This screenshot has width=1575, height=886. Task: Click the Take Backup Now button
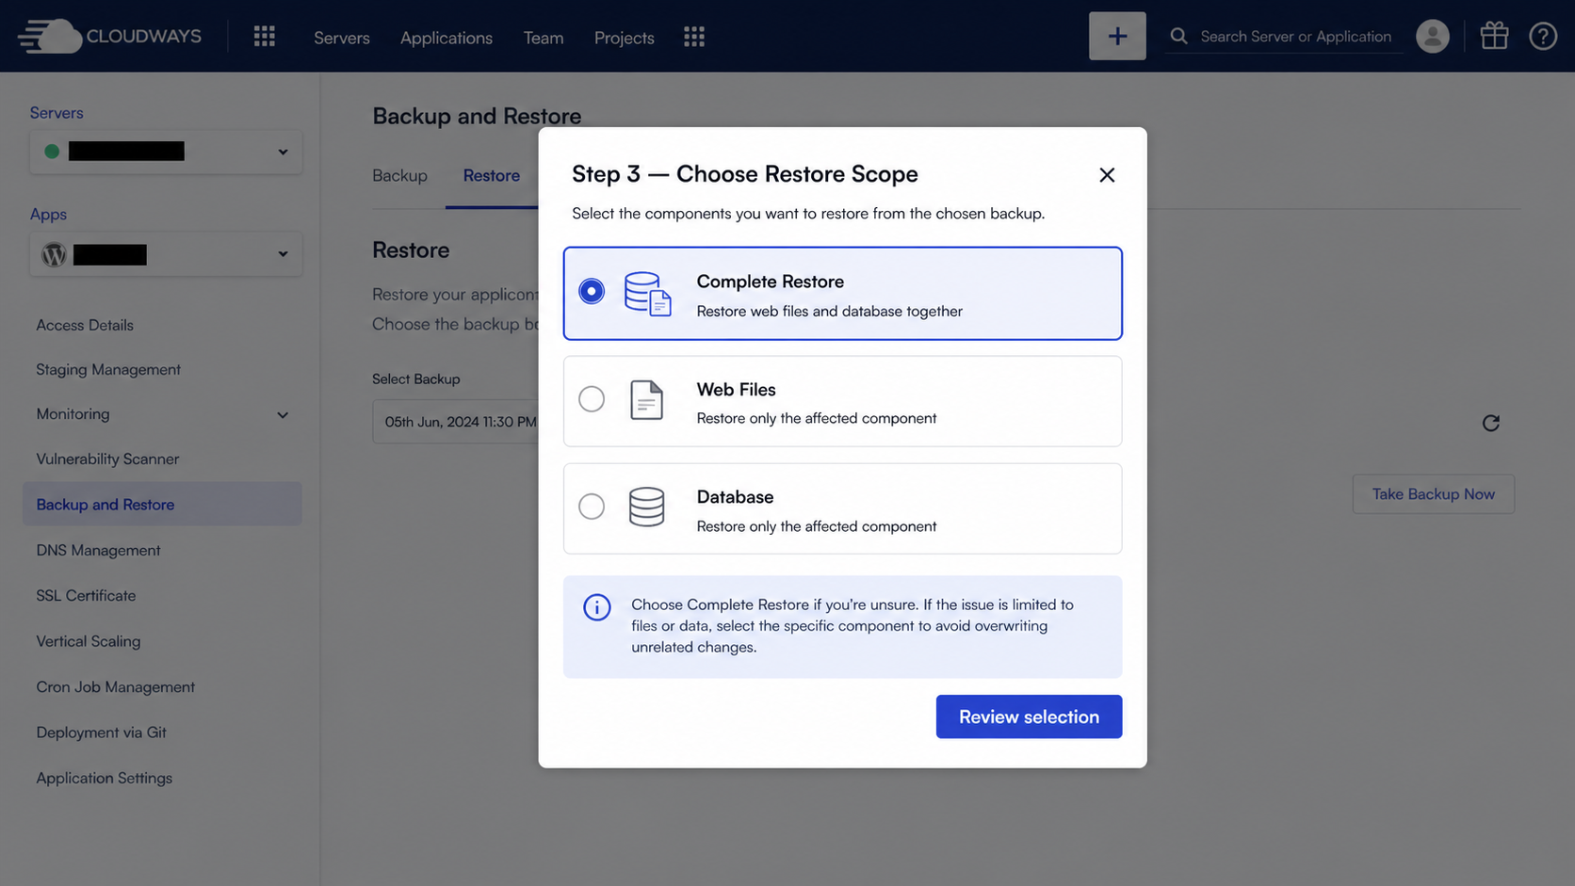[1433, 494]
